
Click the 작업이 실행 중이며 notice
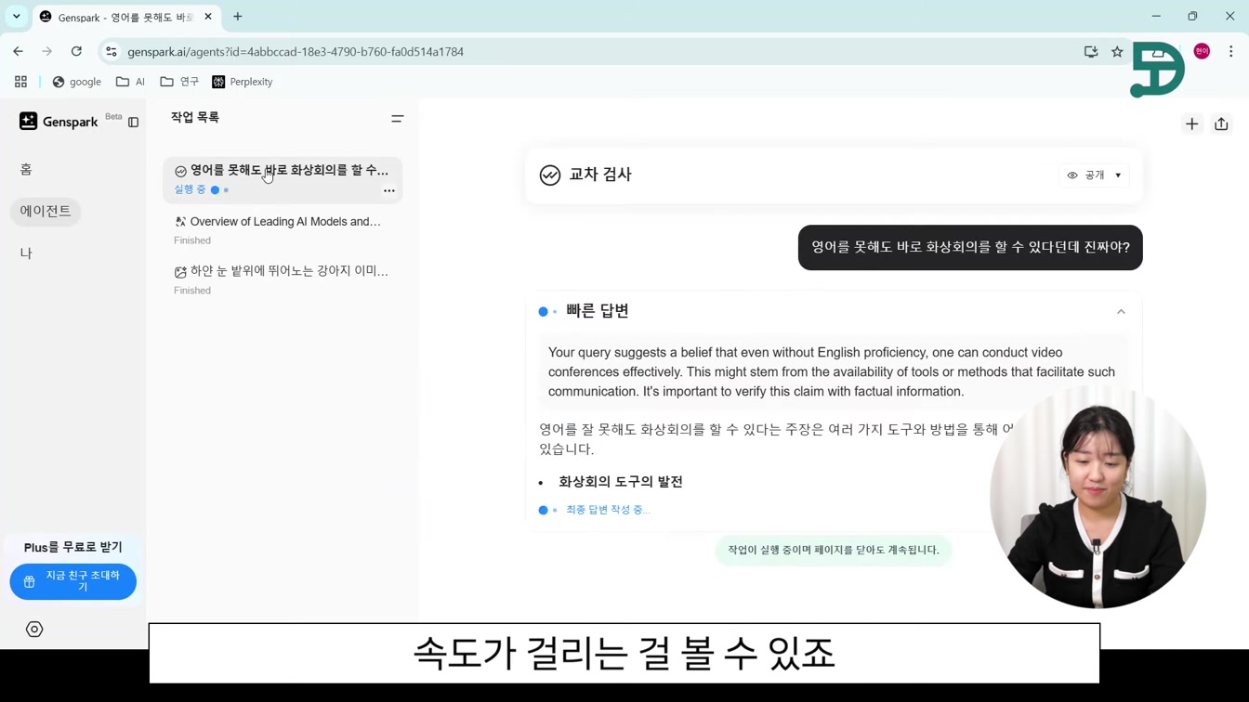[x=834, y=551]
